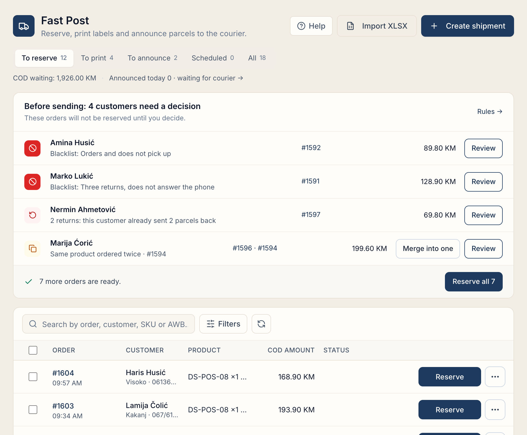Click the 193.90 KM COD amount

296,410
